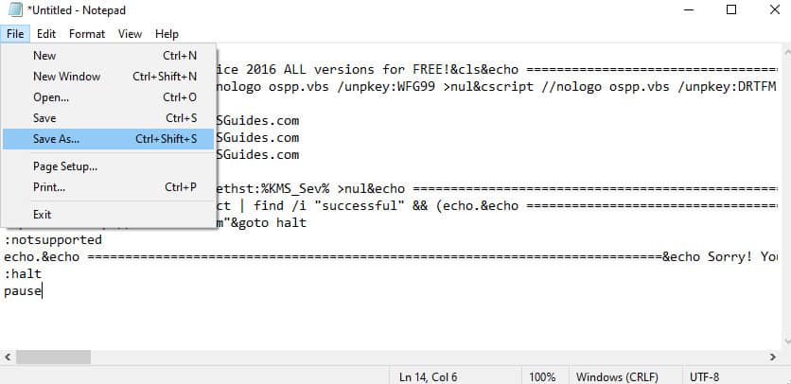Open the View menu
Image resolution: width=791 pixels, height=384 pixels.
point(130,34)
